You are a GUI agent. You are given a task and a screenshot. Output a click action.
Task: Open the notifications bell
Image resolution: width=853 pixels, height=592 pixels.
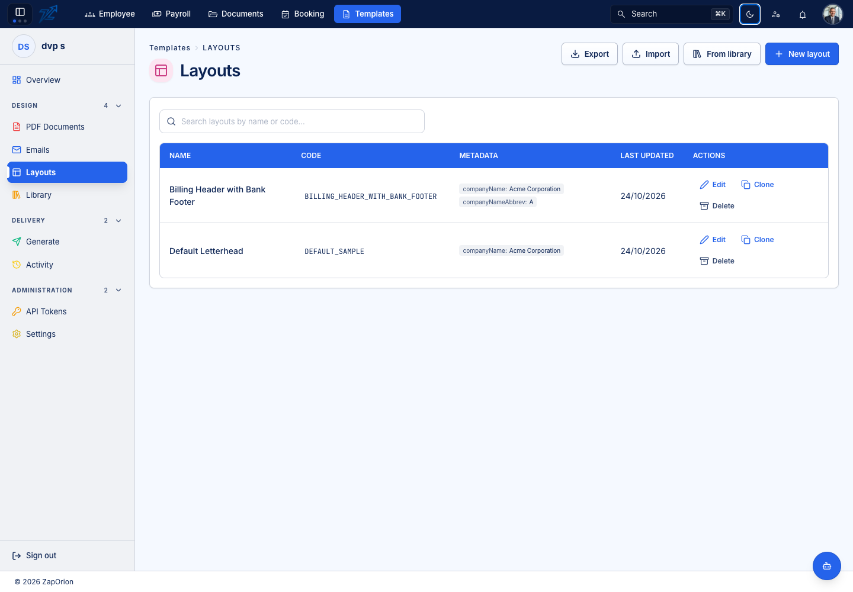(803, 14)
